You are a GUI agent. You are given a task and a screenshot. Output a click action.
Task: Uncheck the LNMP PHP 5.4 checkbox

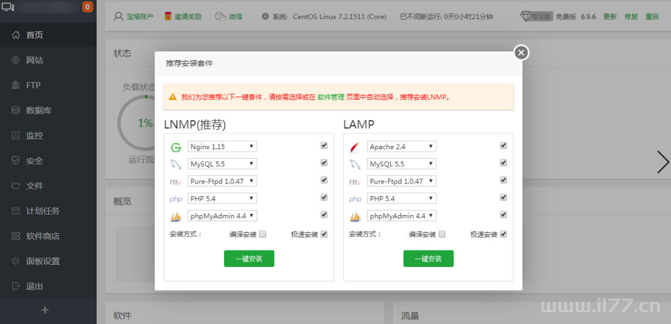(x=324, y=197)
